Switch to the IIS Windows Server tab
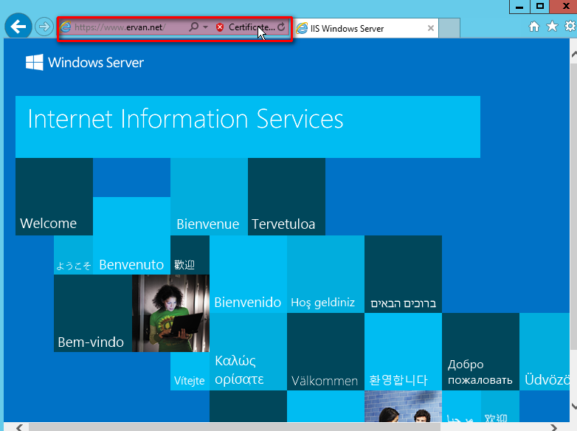Image resolution: width=577 pixels, height=431 pixels. point(366,28)
